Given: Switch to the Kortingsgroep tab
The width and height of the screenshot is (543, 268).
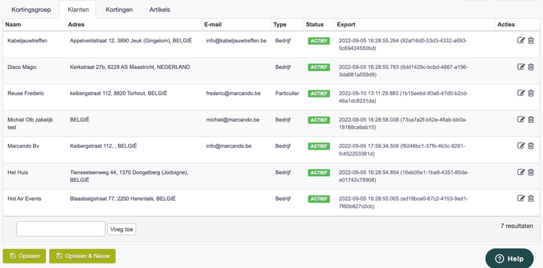Looking at the screenshot, I should (x=31, y=9).
